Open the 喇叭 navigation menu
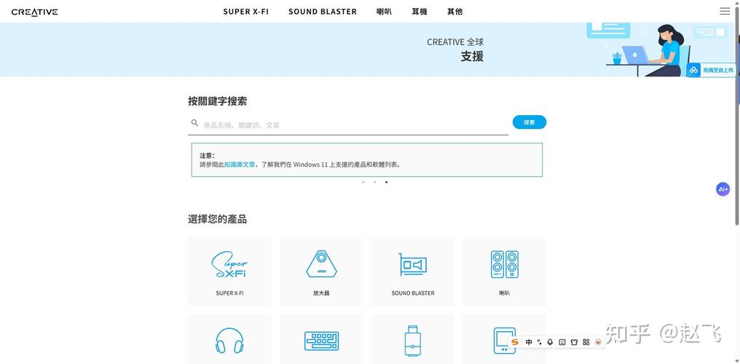This screenshot has width=740, height=364. click(384, 12)
